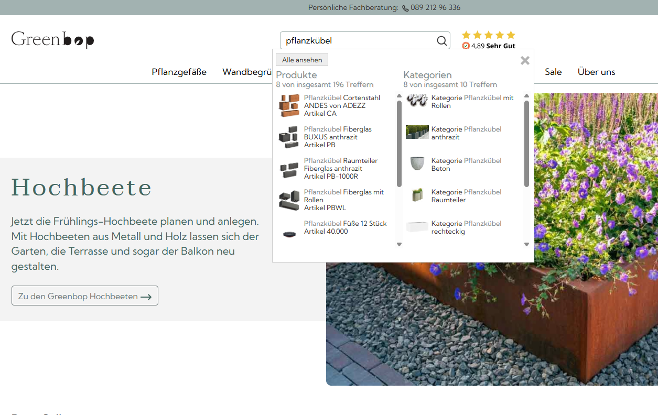
Task: Click the five-star rating icons
Action: pos(488,35)
